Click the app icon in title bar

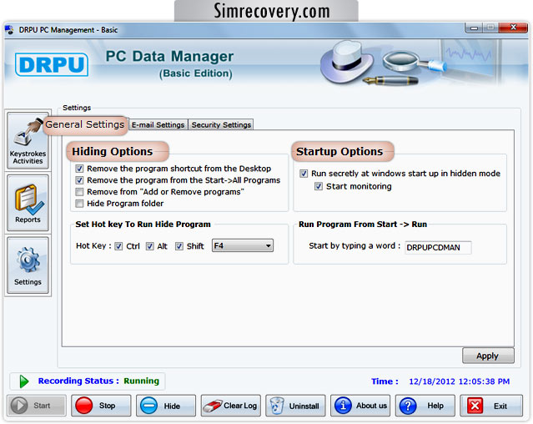point(9,29)
